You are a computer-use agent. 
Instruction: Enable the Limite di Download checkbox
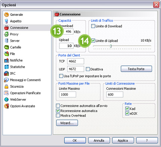93,26
